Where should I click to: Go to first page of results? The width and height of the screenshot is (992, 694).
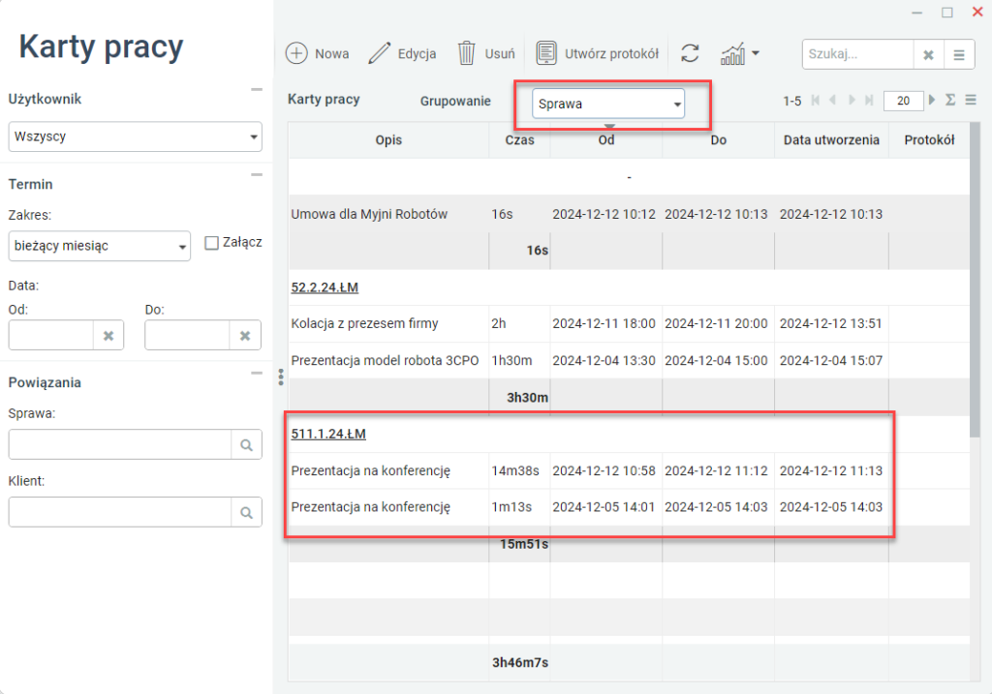click(x=816, y=100)
